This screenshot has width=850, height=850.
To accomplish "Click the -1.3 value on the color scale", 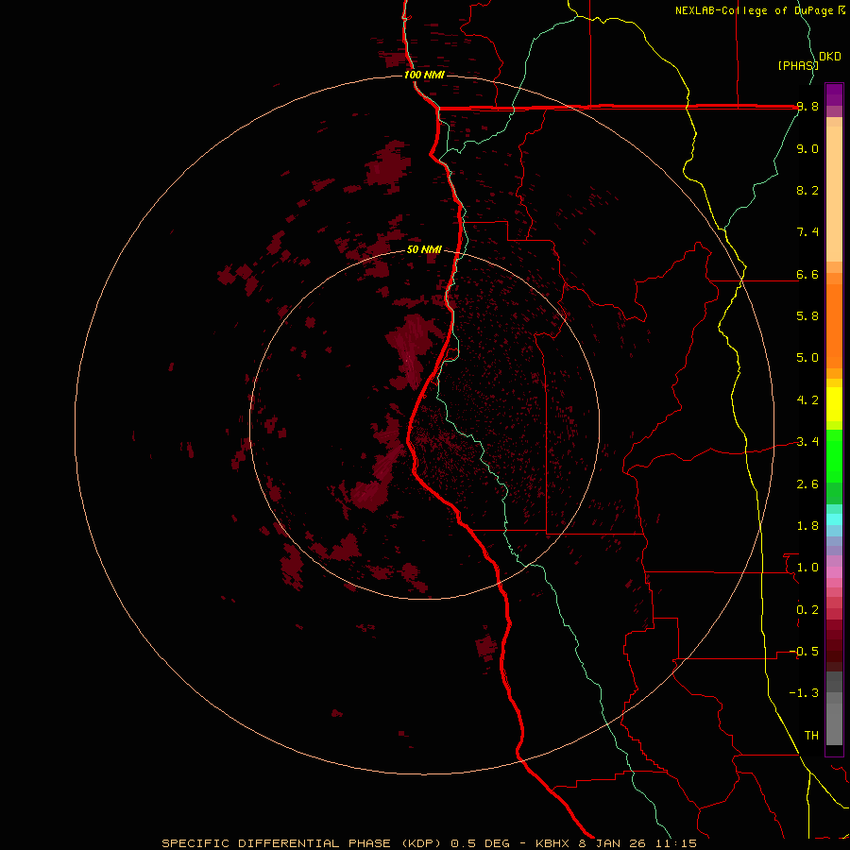I will (x=805, y=693).
